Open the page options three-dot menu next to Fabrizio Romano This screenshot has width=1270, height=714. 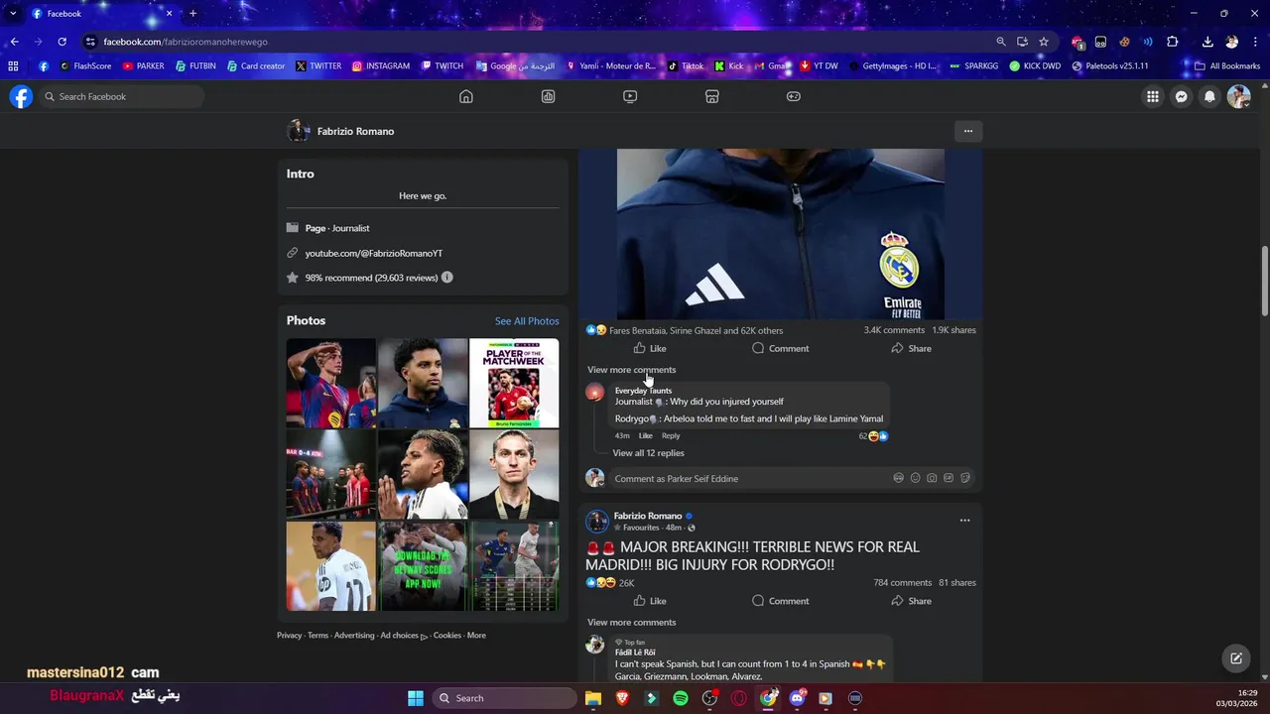(968, 131)
